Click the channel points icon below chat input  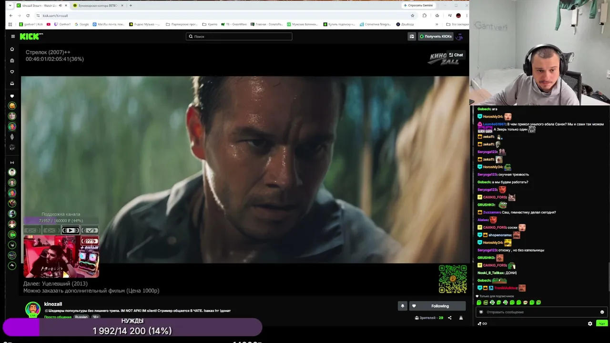click(480, 323)
